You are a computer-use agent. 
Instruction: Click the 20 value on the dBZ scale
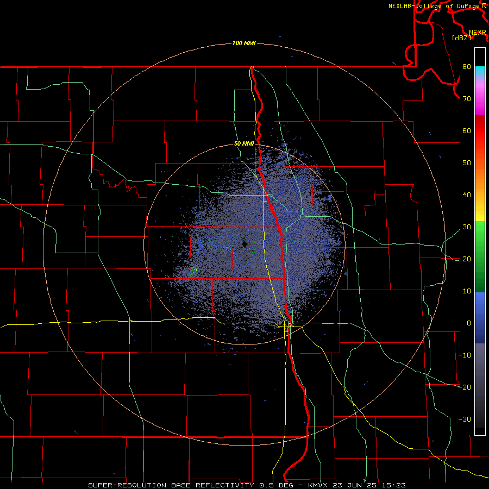(x=467, y=259)
